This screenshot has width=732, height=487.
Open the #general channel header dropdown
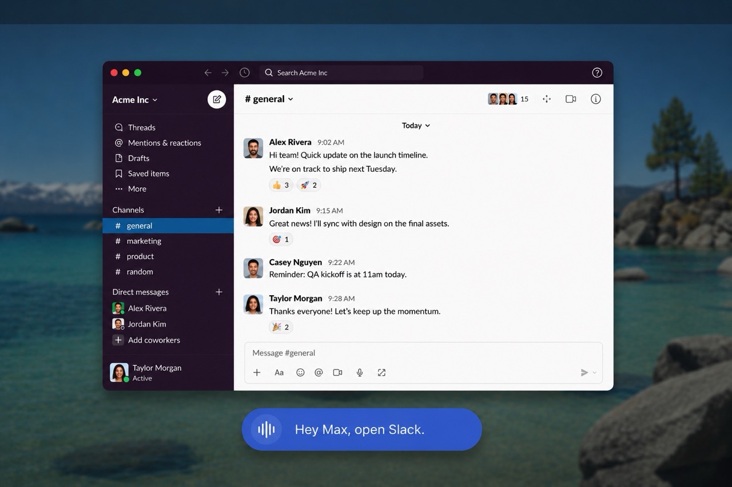[269, 99]
